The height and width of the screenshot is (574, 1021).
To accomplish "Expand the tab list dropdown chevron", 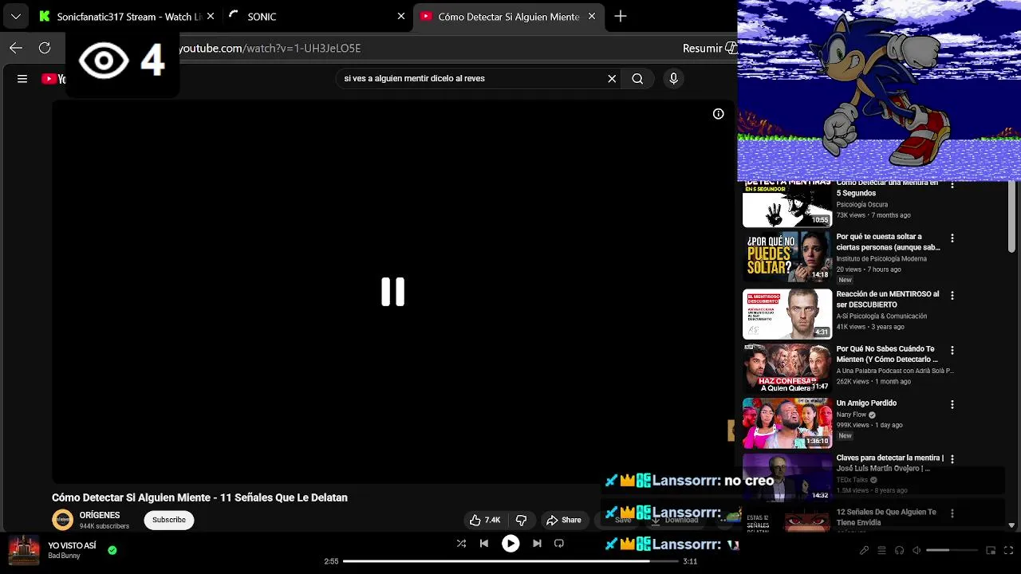I will point(16,16).
